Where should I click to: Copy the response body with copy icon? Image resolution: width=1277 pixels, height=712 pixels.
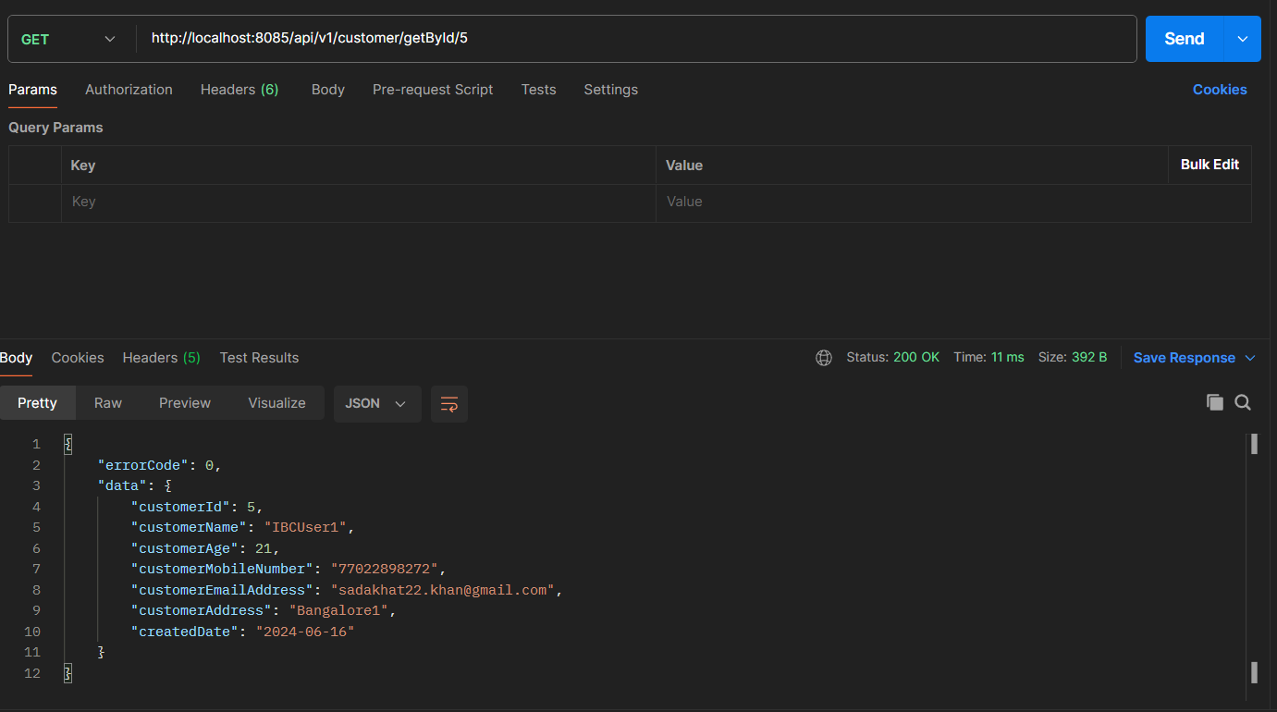pos(1214,402)
